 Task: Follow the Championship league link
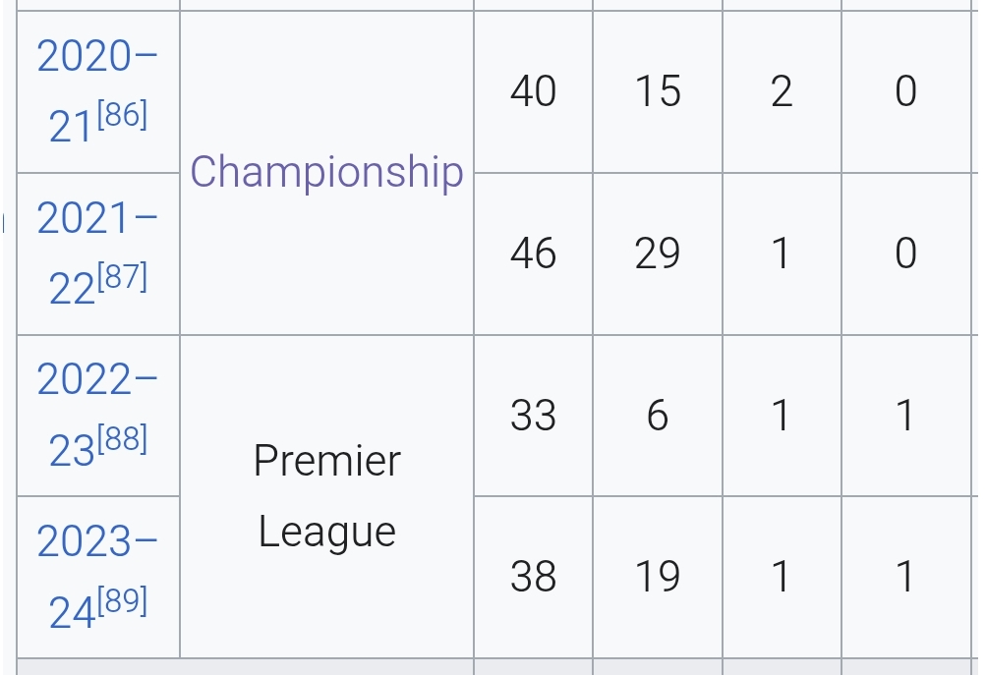(x=327, y=172)
